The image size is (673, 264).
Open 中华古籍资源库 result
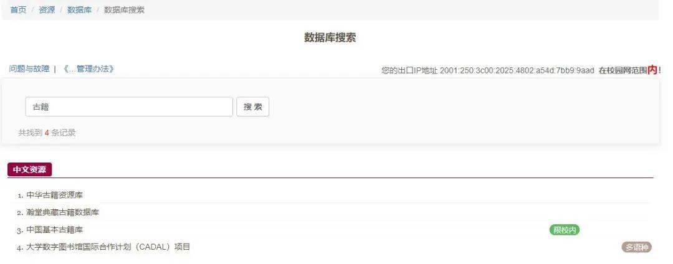(x=54, y=195)
